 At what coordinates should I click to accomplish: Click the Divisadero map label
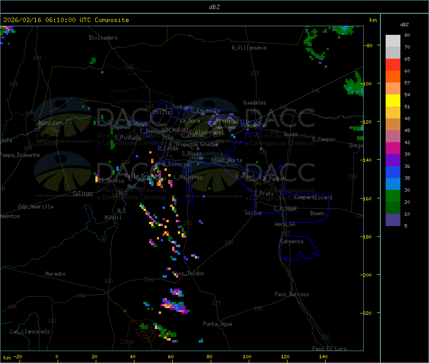(103, 38)
